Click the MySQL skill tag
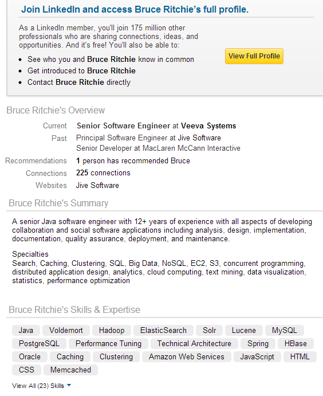323x396 pixels. pos(285,330)
